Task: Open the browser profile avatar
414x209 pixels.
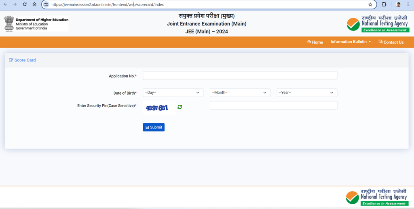Action: point(398,4)
